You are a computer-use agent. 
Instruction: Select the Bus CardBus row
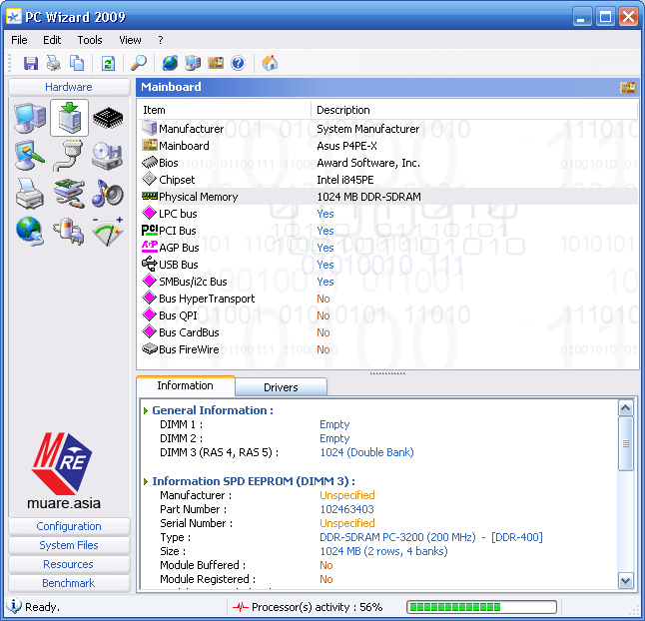387,332
